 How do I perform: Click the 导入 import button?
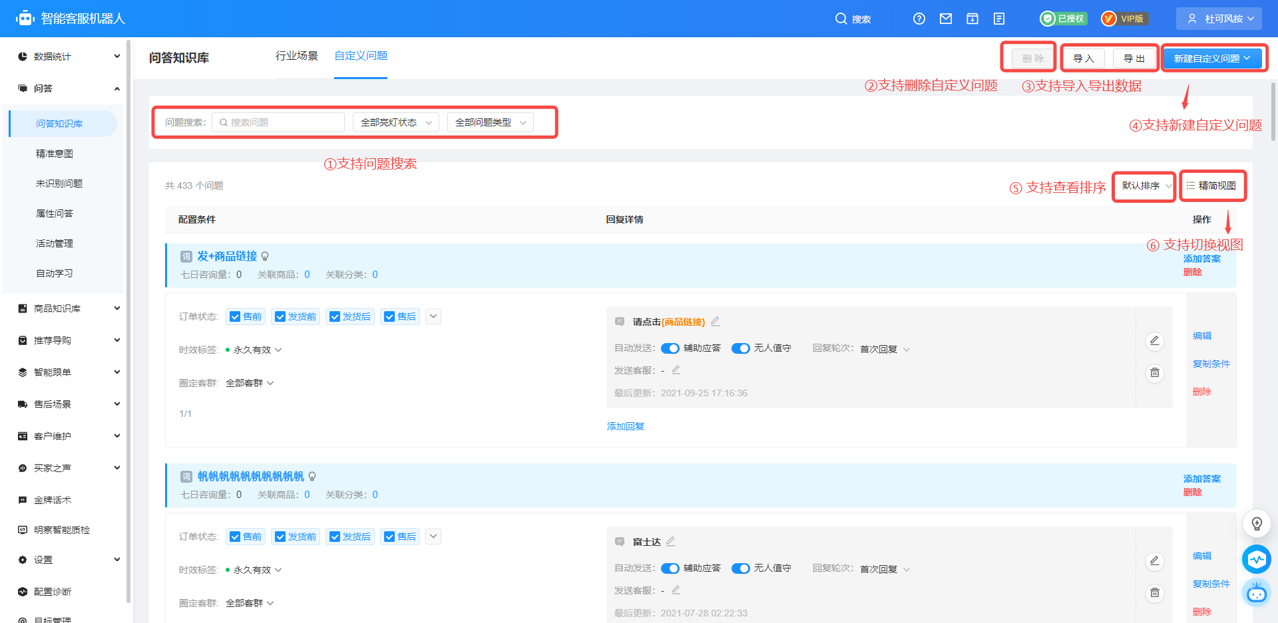pyautogui.click(x=1084, y=59)
